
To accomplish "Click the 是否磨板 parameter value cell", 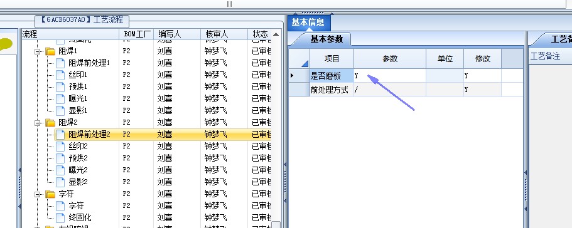I will click(390, 76).
